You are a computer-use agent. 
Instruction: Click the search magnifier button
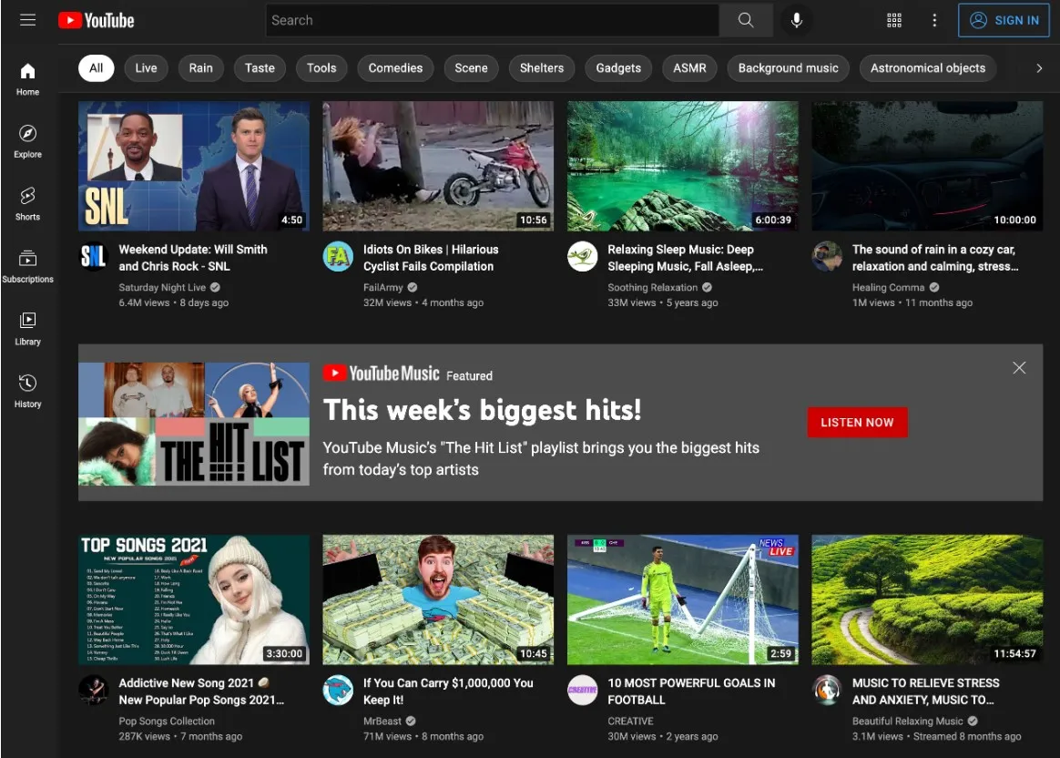tap(746, 20)
